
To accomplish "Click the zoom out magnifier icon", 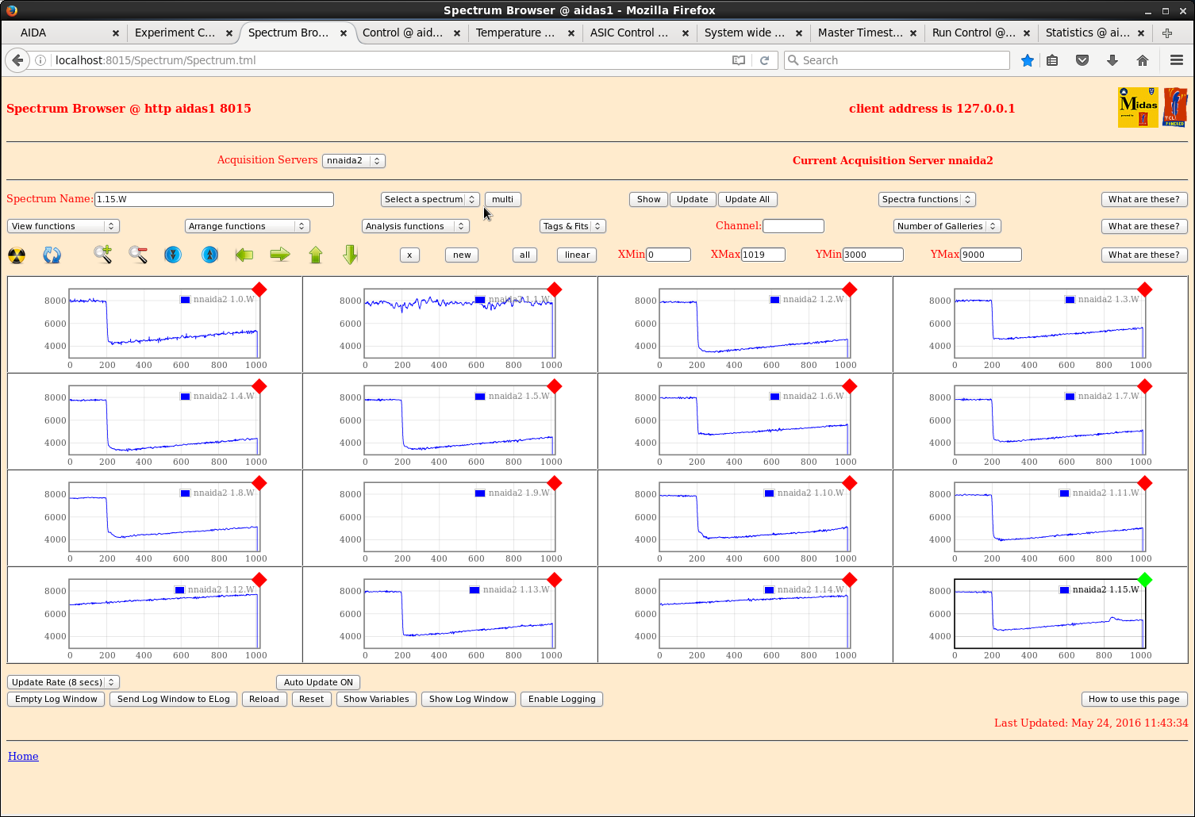I will [138, 255].
